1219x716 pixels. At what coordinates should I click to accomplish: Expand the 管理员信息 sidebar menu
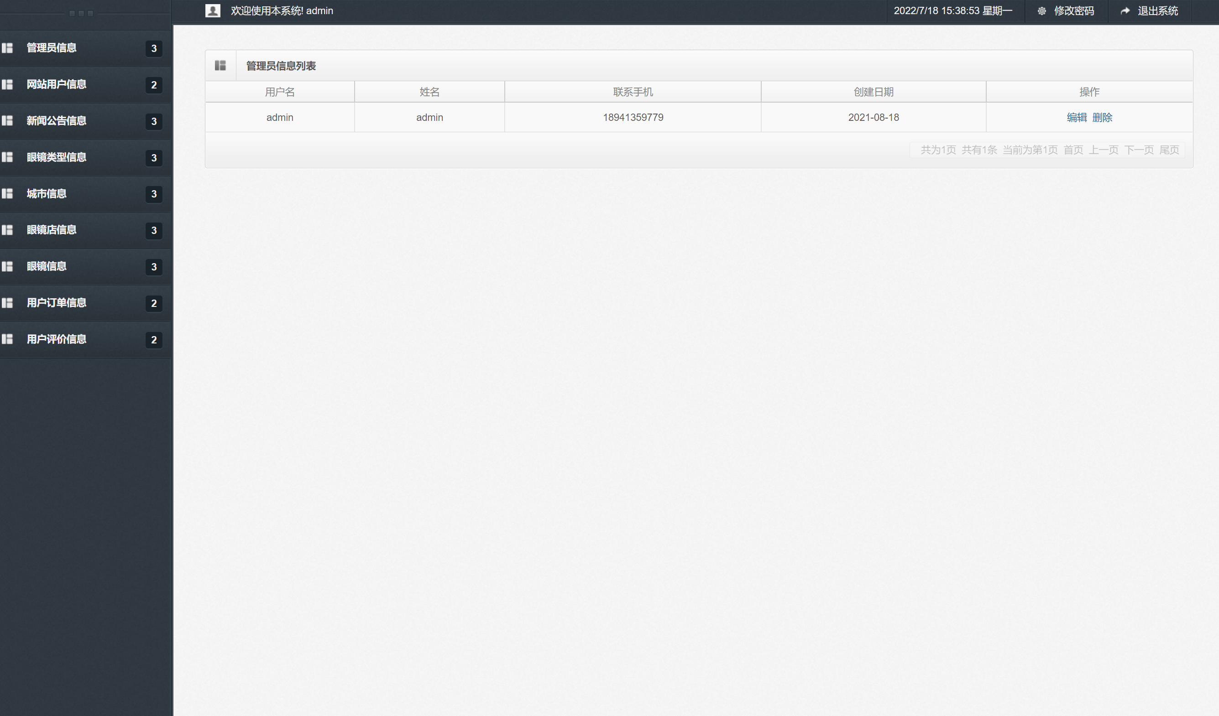tap(51, 48)
